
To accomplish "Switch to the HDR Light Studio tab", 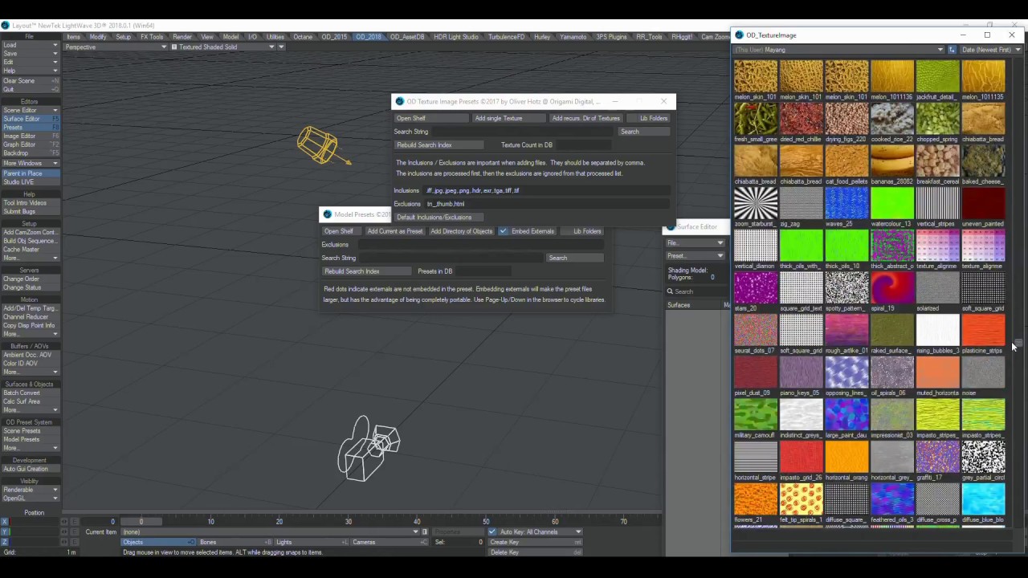I will [x=455, y=37].
